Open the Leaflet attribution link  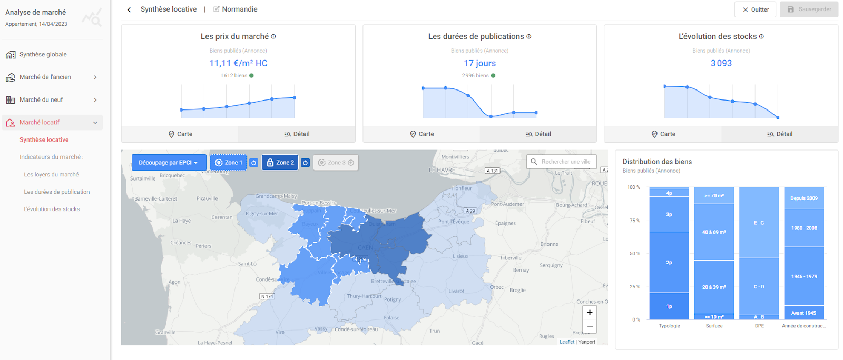pyautogui.click(x=567, y=342)
